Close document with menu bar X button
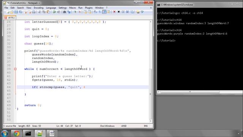243x137 pixels. point(151,8)
